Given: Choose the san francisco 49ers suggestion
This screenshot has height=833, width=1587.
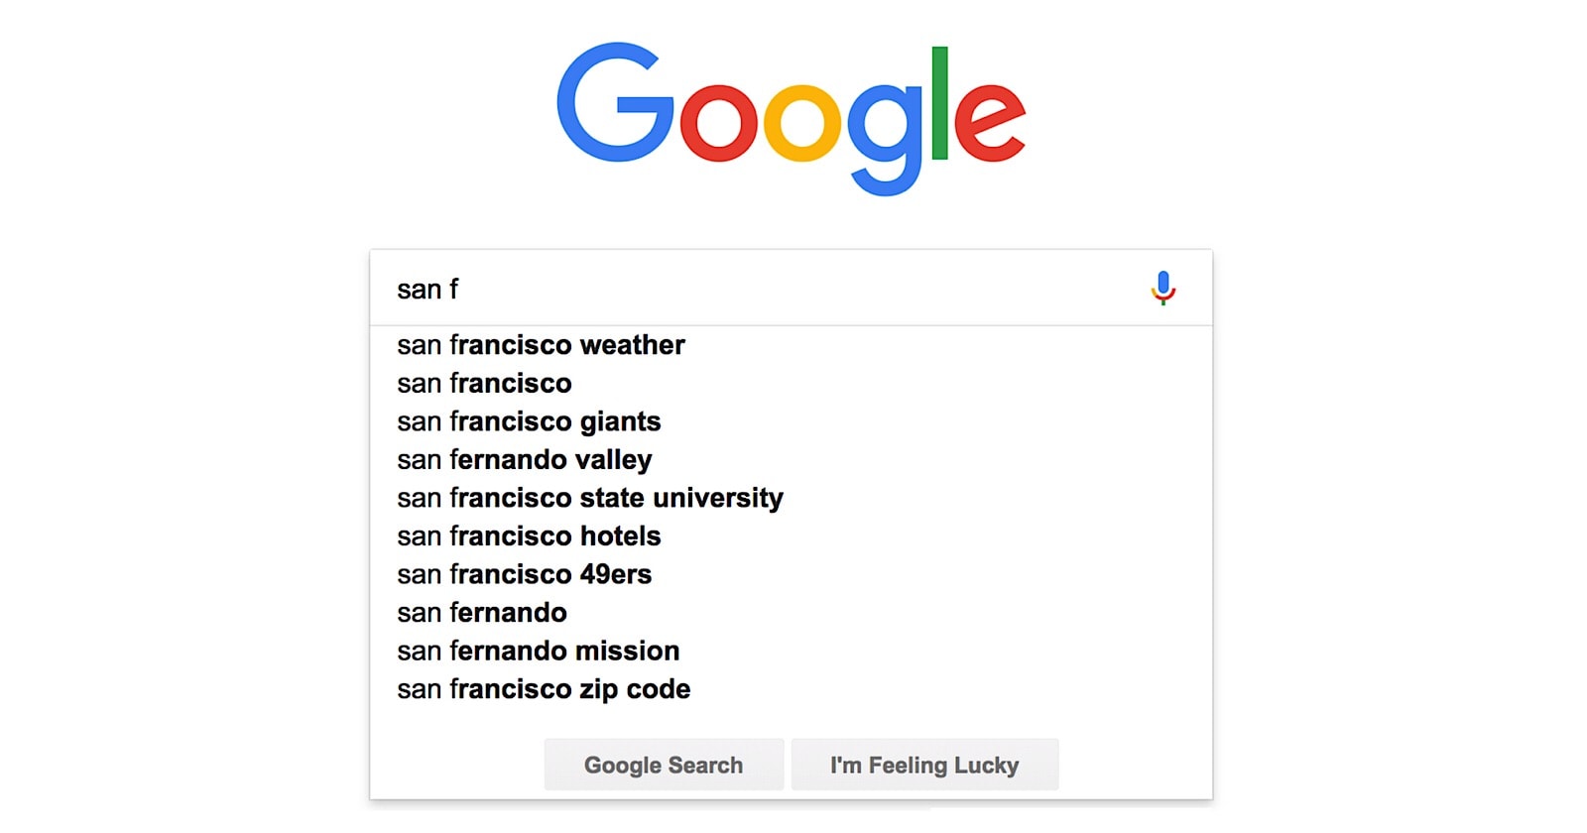Looking at the screenshot, I should point(524,574).
